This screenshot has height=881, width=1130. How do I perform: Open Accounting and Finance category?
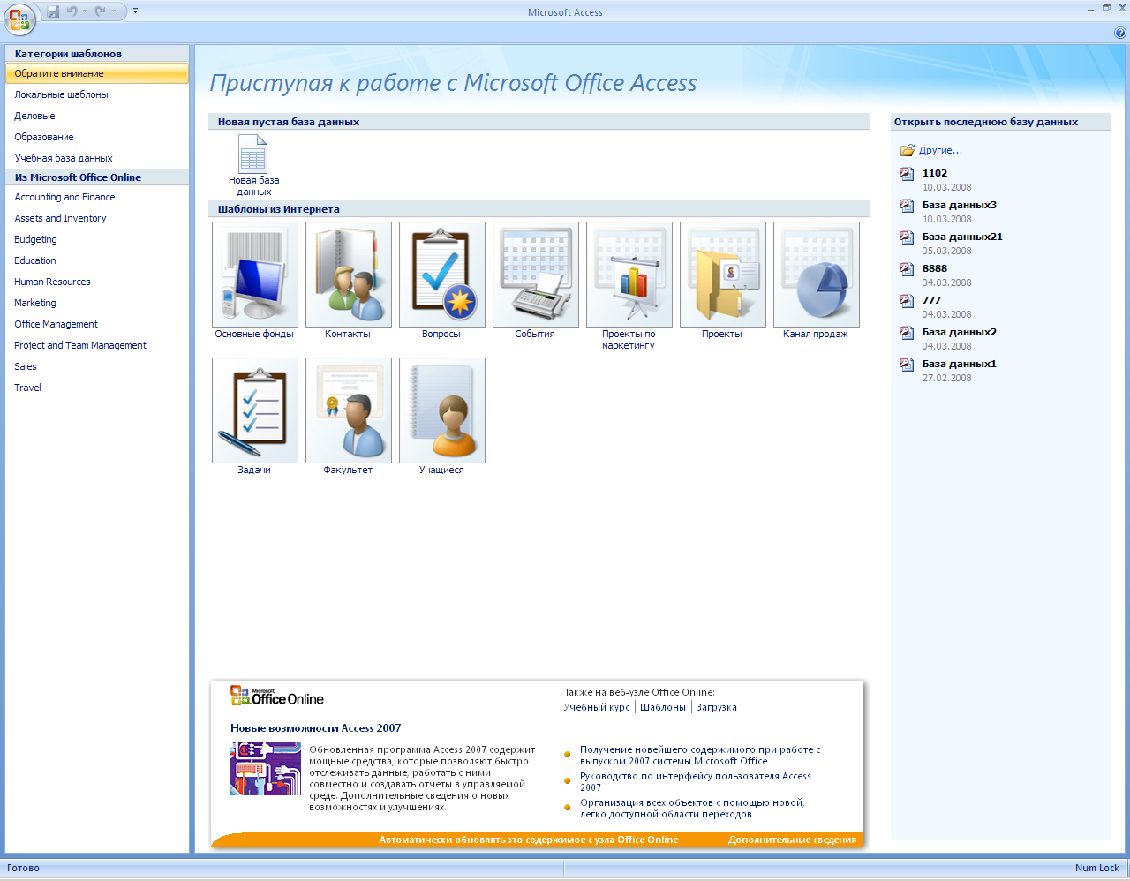pos(97,197)
